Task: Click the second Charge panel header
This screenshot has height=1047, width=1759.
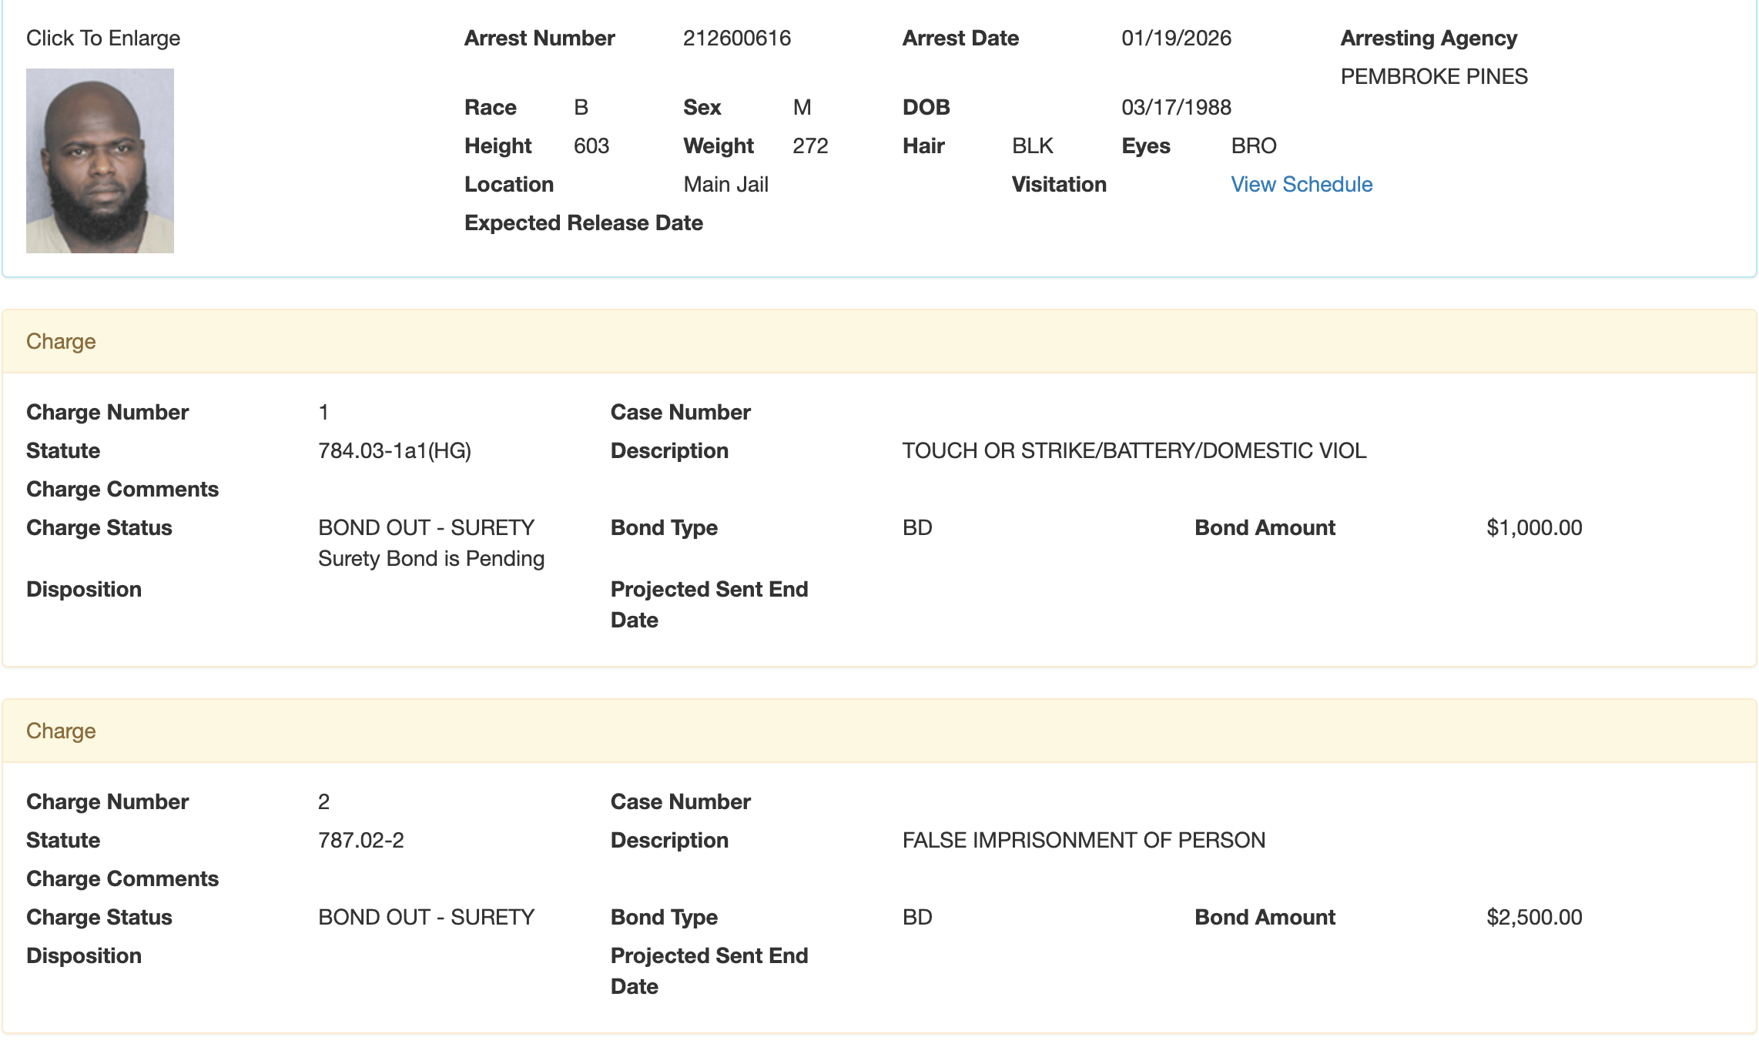Action: pos(61,731)
